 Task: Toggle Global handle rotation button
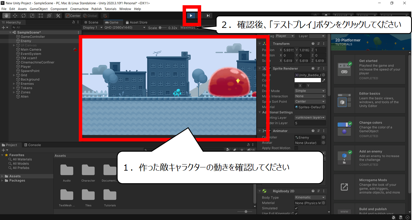point(90,15)
